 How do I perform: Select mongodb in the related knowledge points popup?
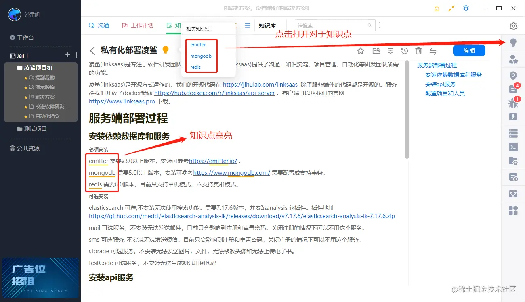coord(201,56)
